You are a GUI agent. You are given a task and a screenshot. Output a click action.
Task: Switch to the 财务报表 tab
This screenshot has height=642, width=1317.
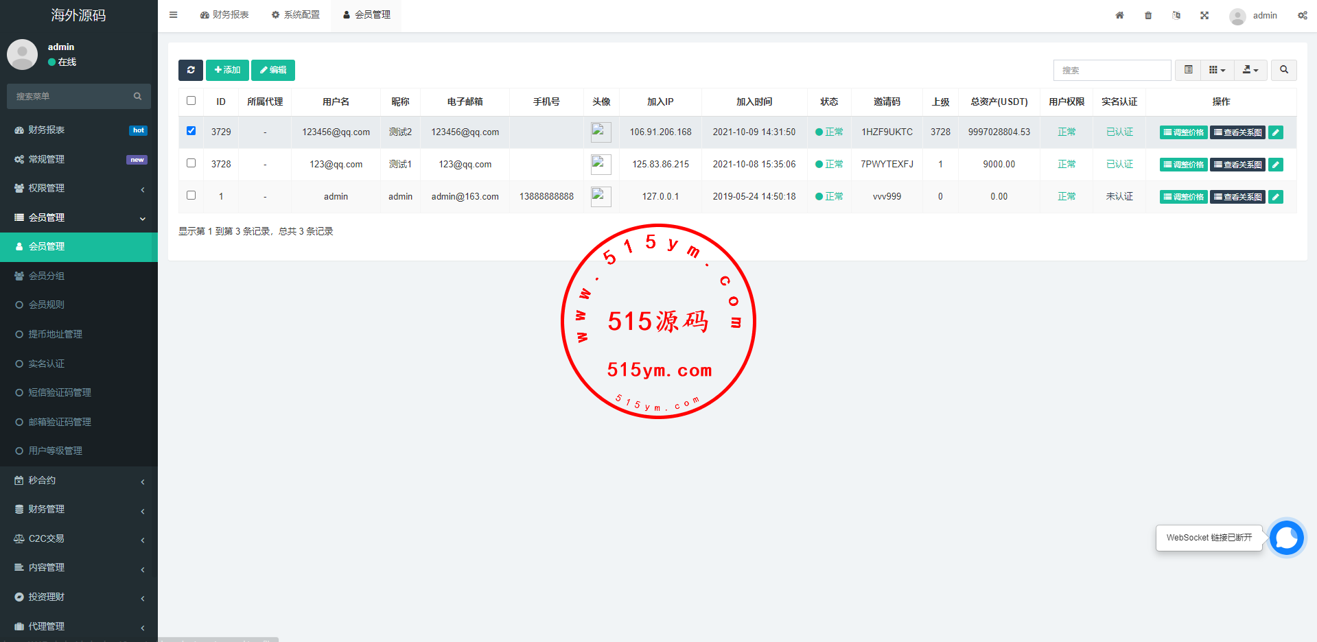pos(224,15)
